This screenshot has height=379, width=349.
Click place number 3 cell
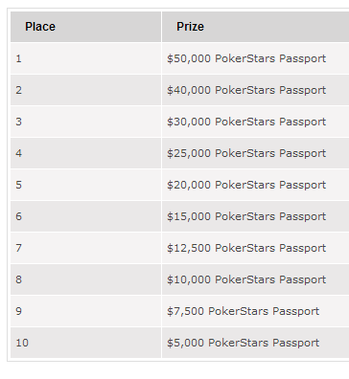pos(85,122)
